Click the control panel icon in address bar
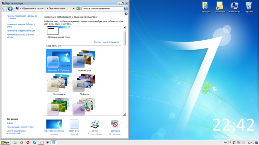Viewport: 259px width, 145px height. click(17, 8)
